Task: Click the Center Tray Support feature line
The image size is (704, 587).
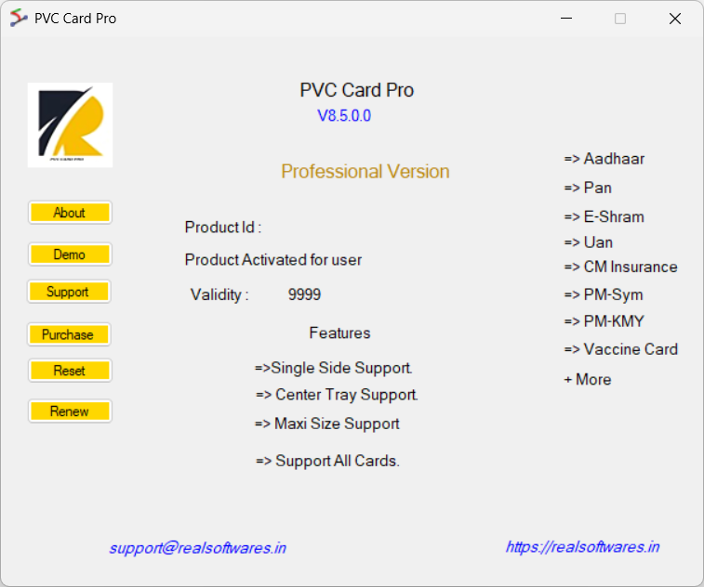Action: point(337,395)
